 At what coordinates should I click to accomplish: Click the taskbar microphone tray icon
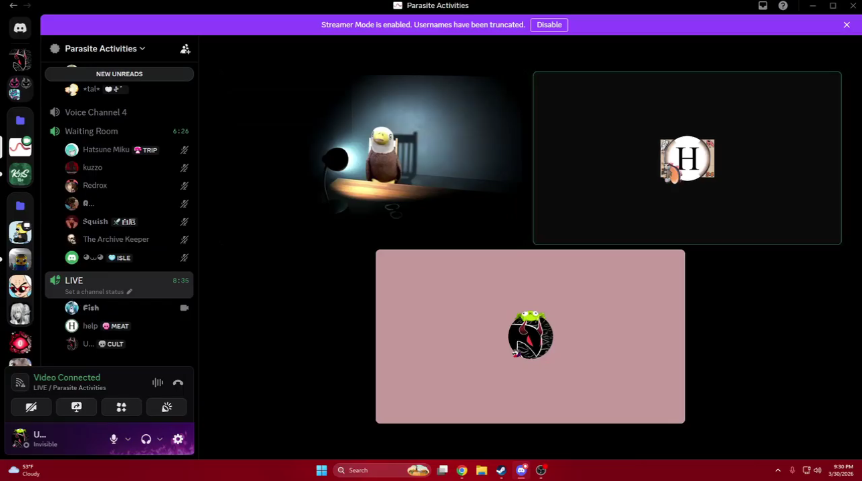[x=793, y=470]
